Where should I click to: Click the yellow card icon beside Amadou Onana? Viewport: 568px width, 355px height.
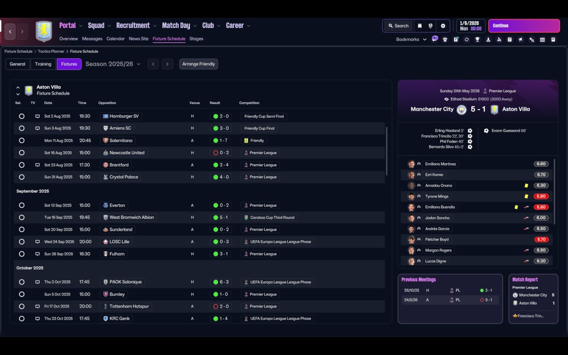[526, 185]
